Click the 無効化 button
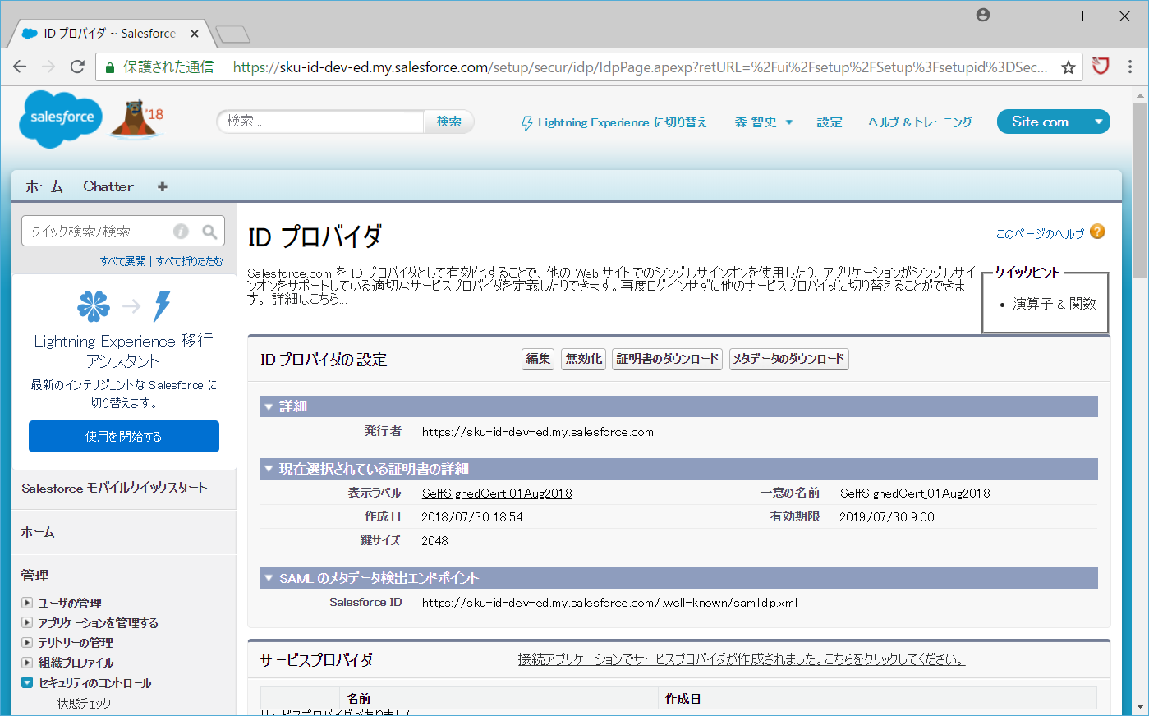The height and width of the screenshot is (716, 1149). [x=583, y=359]
